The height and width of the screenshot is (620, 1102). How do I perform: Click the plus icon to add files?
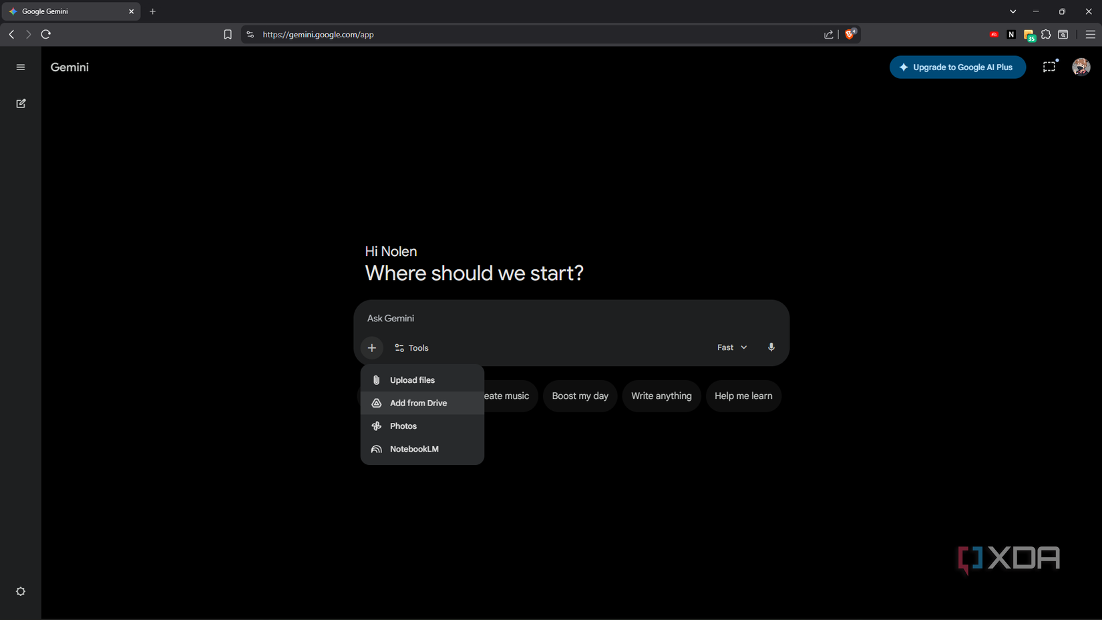click(372, 347)
